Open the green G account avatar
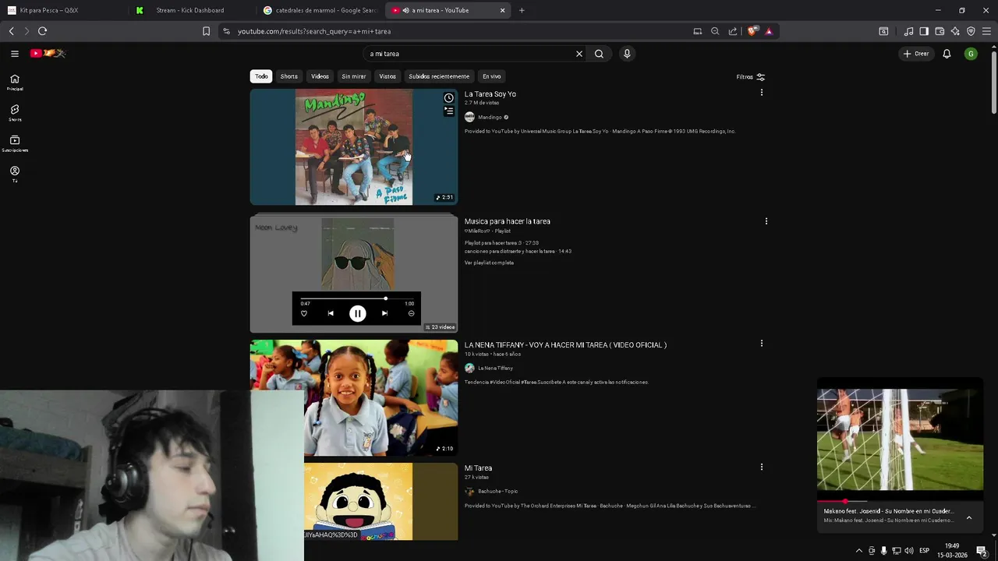998x561 pixels. tap(971, 54)
